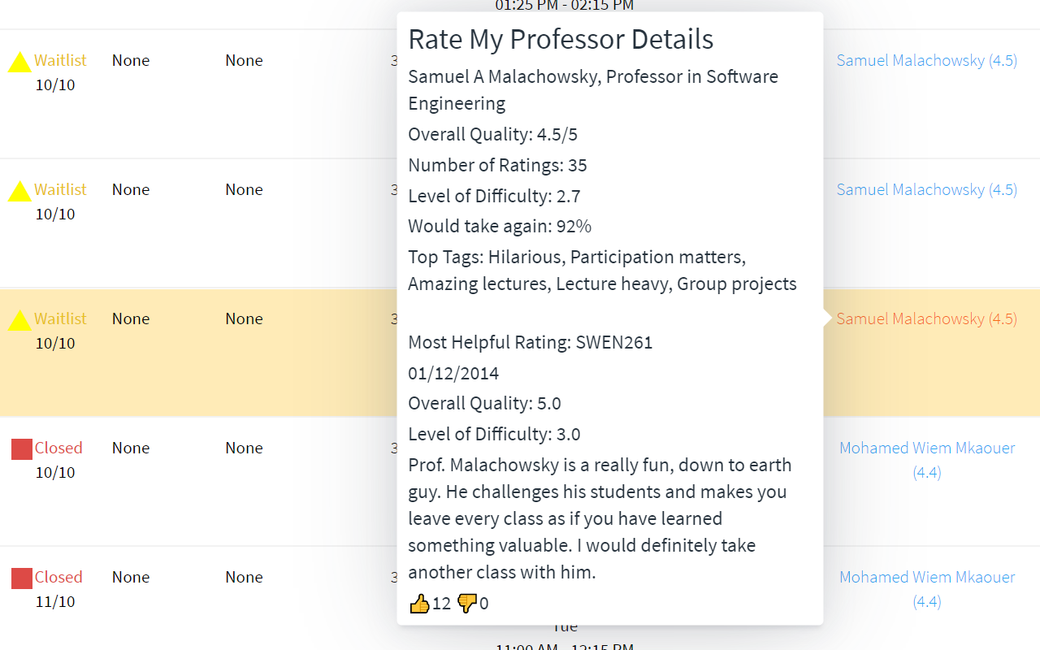
Task: Click the Rate My Professor Details heading
Action: pos(561,38)
